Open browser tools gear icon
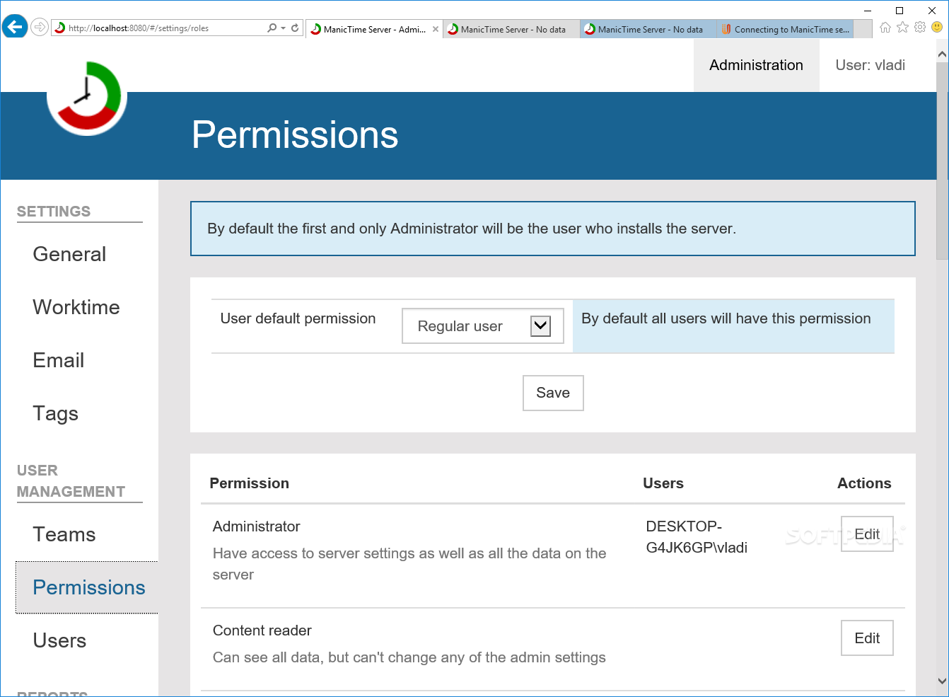This screenshot has height=697, width=949. pos(919,28)
